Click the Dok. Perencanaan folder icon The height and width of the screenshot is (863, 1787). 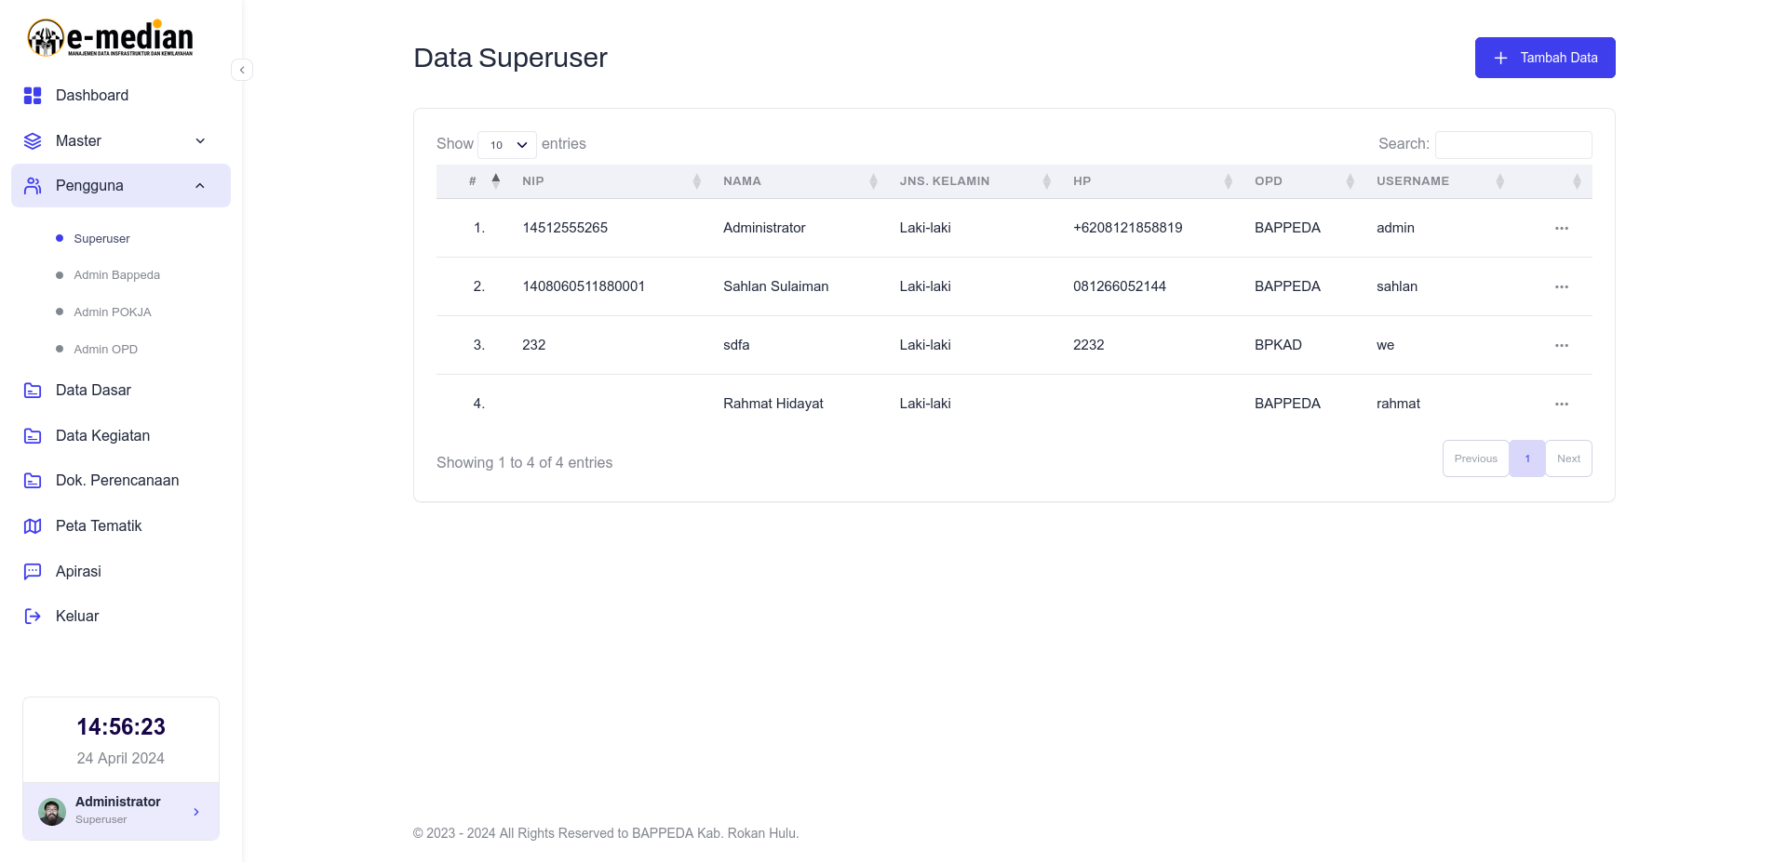click(33, 481)
